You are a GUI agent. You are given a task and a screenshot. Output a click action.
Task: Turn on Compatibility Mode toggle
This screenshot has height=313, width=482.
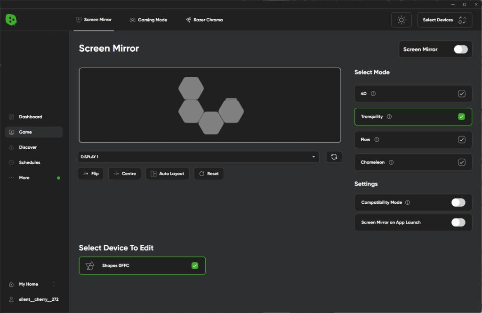click(458, 202)
